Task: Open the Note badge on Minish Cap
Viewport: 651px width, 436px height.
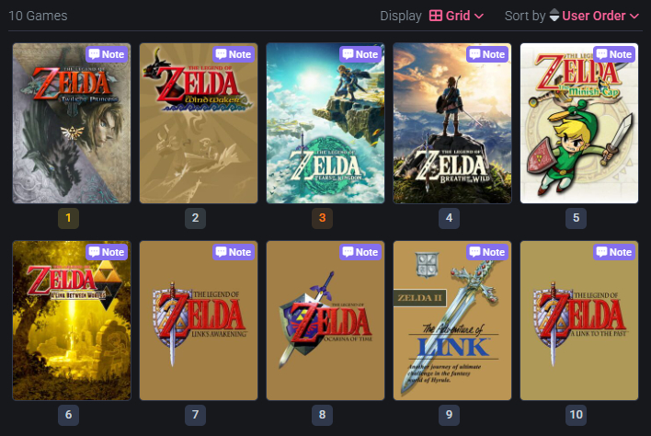Action: click(x=614, y=54)
